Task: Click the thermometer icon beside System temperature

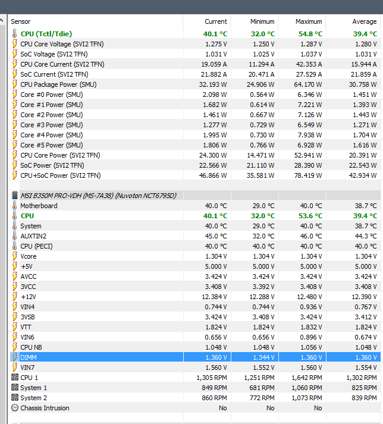Action: pyautogui.click(x=15, y=226)
